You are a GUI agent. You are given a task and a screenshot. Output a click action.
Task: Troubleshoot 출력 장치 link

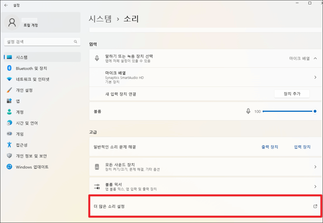coord(270,147)
